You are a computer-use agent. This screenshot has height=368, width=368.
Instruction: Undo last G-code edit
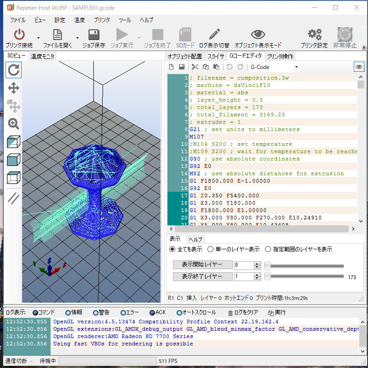pyautogui.click(x=230, y=67)
